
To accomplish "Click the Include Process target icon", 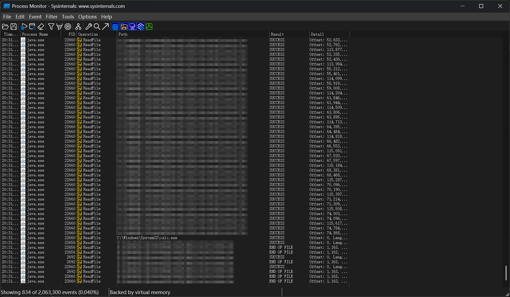I will tap(68, 27).
